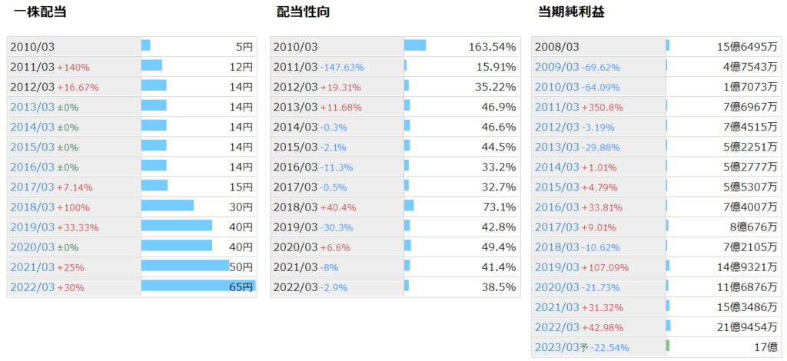This screenshot has height=361, width=787.
Task: Click the 当期純利益 heading
Action: 572,12
